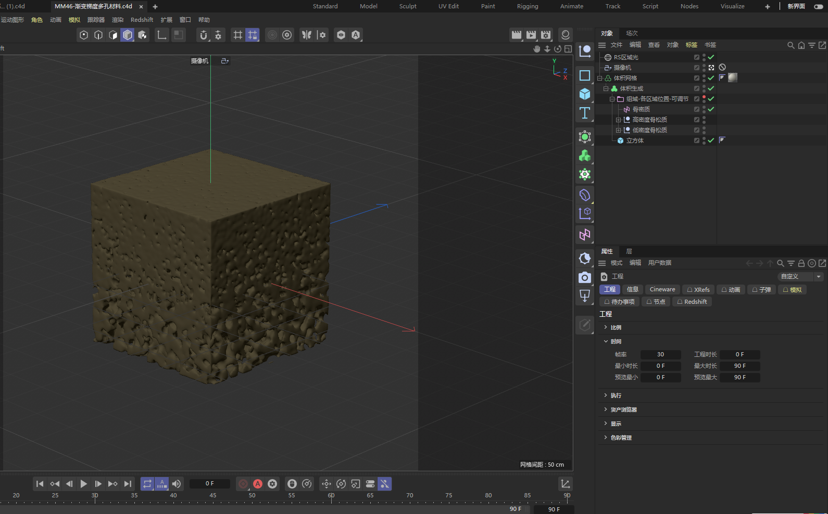This screenshot has height=514, width=828.
Task: Add a new document tab with plus
Action: point(155,7)
